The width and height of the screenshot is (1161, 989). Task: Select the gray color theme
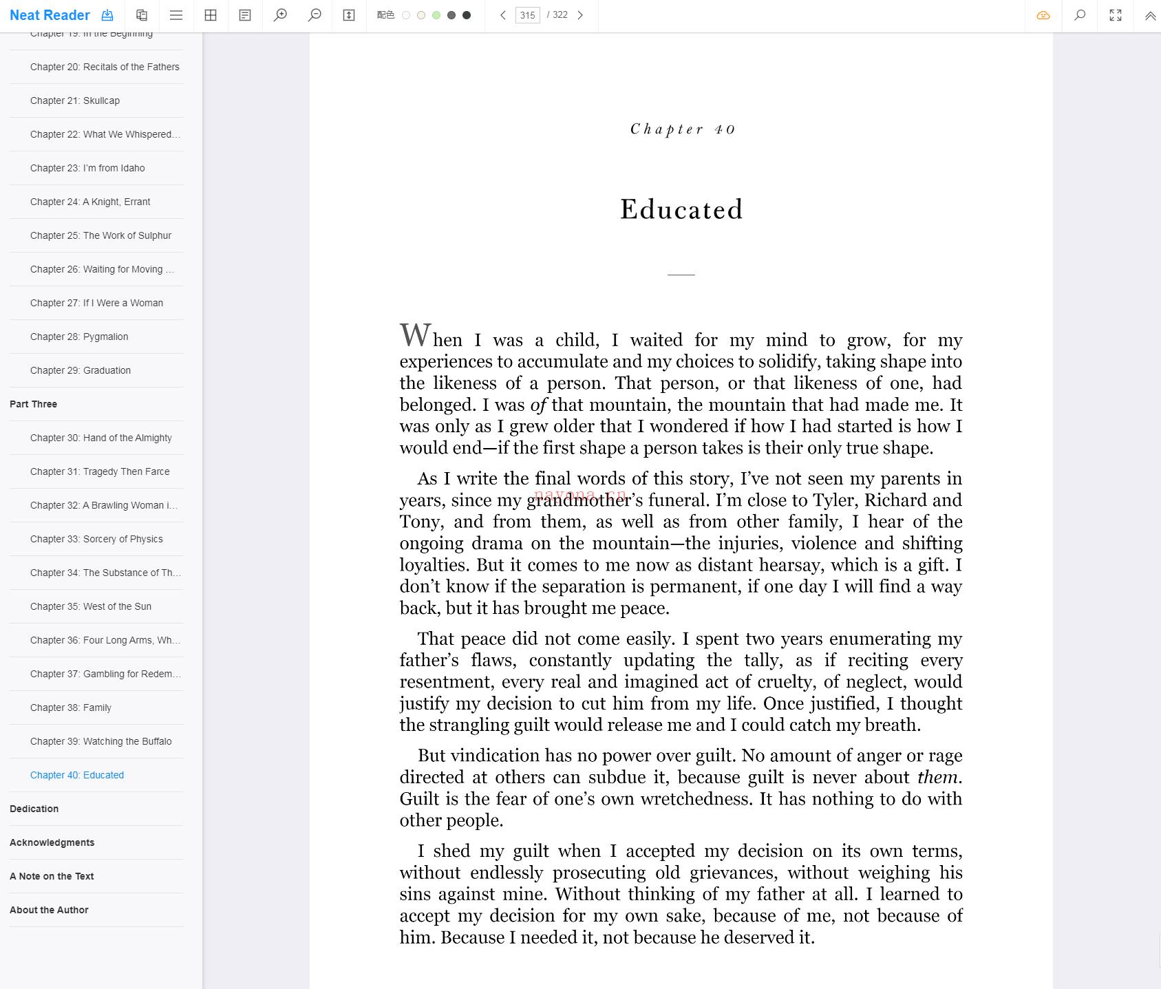[451, 15]
